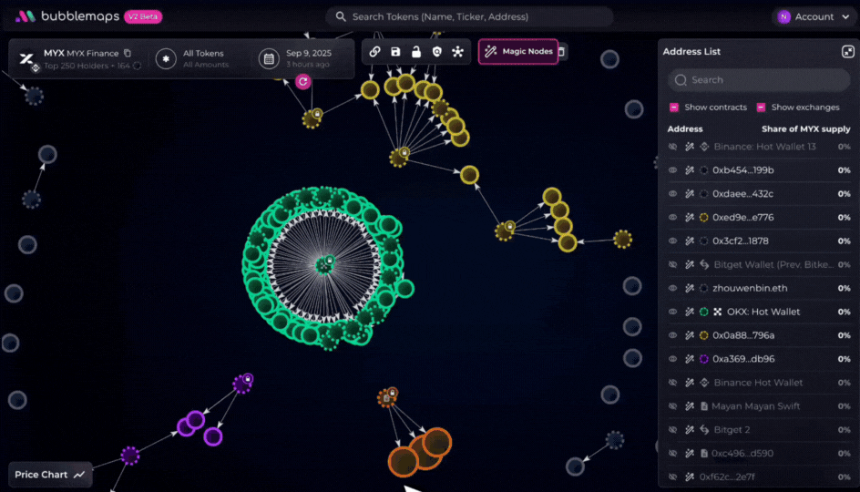Click magic wand for zhouwenbin.eth
The image size is (860, 492).
(x=690, y=288)
